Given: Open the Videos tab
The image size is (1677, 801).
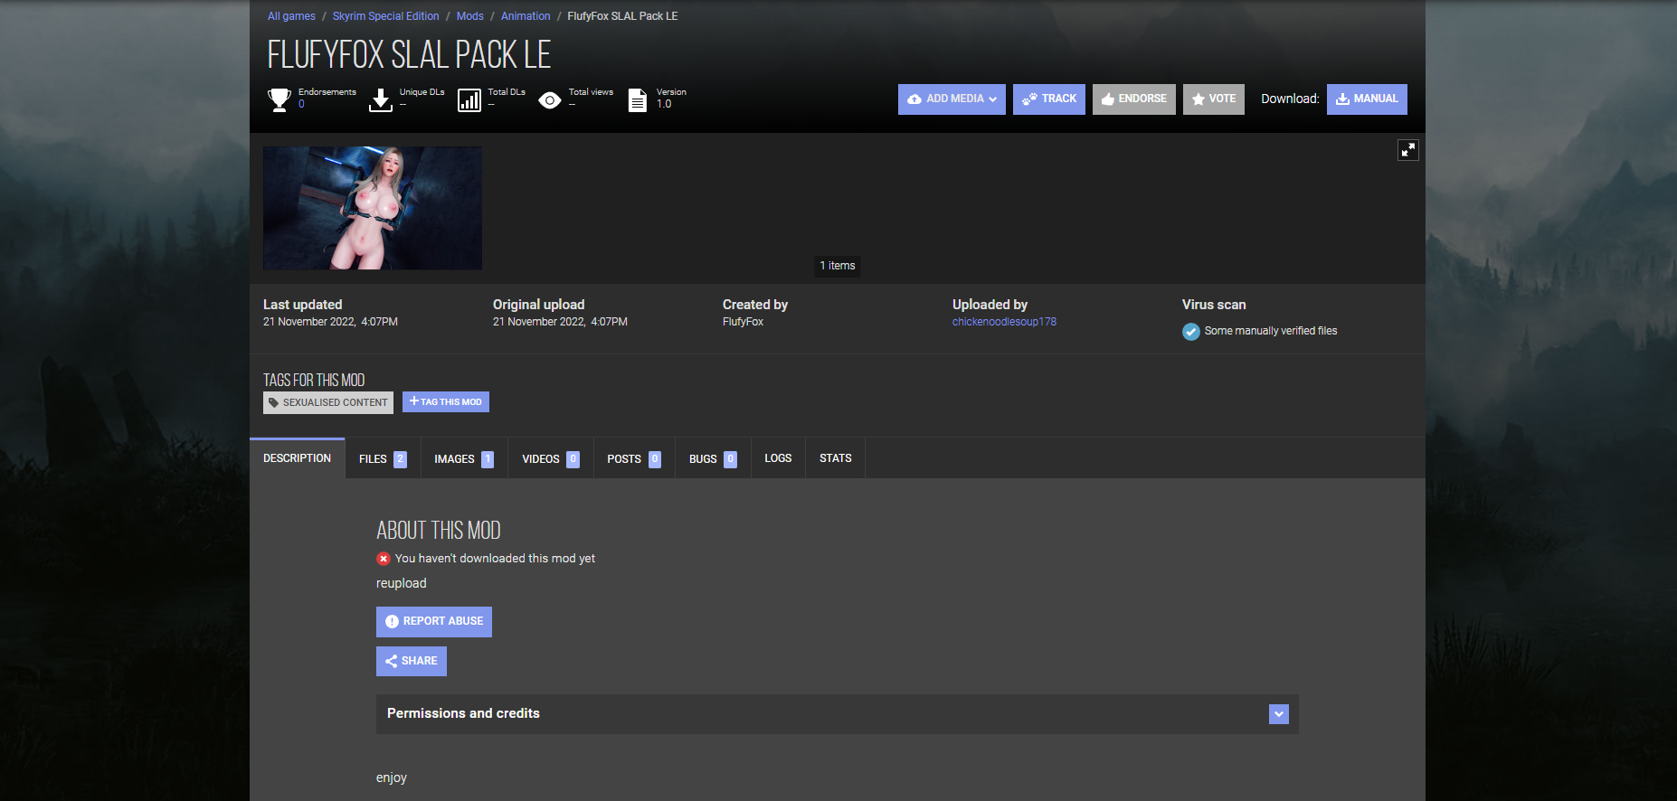Looking at the screenshot, I should (x=551, y=459).
